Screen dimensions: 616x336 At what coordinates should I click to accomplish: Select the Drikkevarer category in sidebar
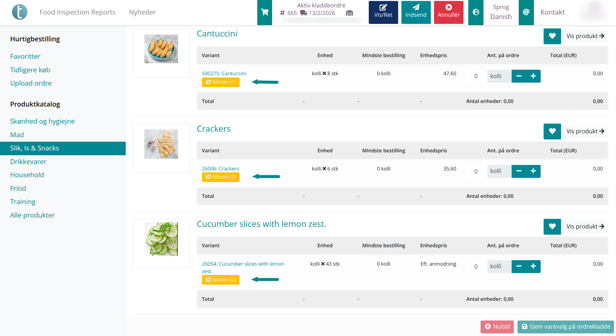(28, 161)
